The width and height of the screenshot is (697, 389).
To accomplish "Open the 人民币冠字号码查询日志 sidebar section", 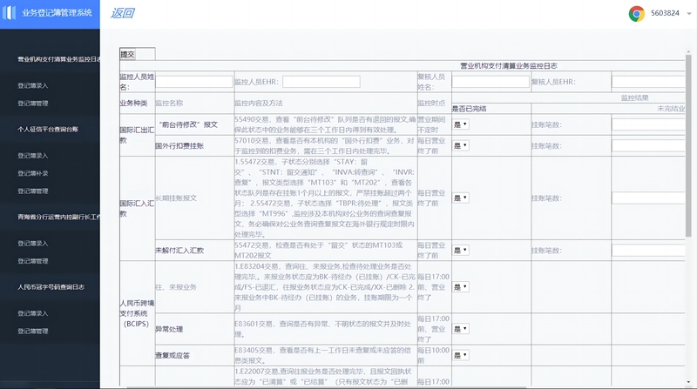I will point(51,287).
